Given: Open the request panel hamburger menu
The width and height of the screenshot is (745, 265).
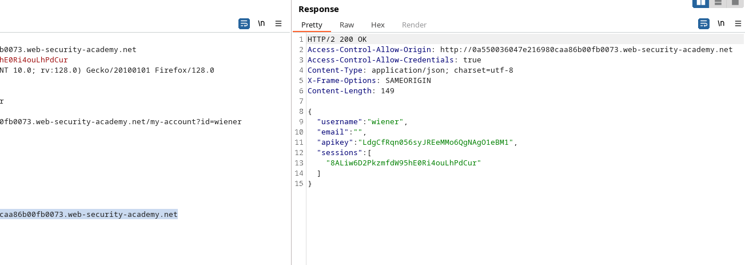Looking at the screenshot, I should point(278,23).
